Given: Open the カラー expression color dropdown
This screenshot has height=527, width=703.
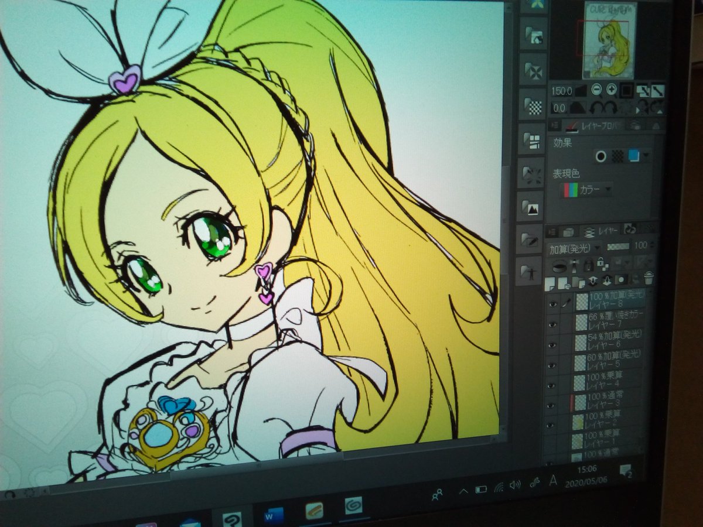Looking at the screenshot, I should click(x=586, y=190).
